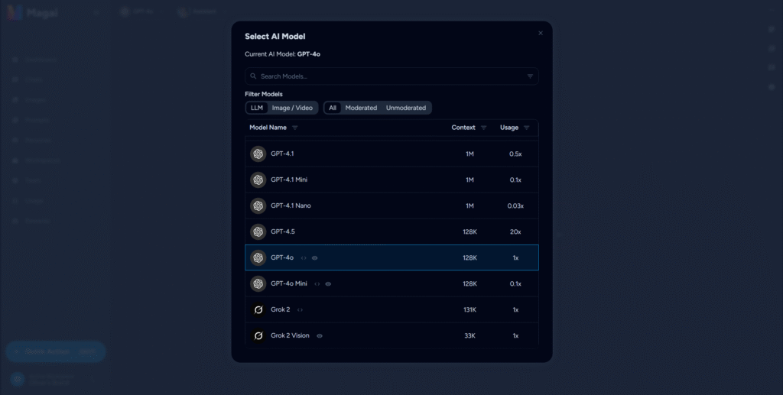
Task: Click the code icon next to Grok 2
Action: (300, 309)
